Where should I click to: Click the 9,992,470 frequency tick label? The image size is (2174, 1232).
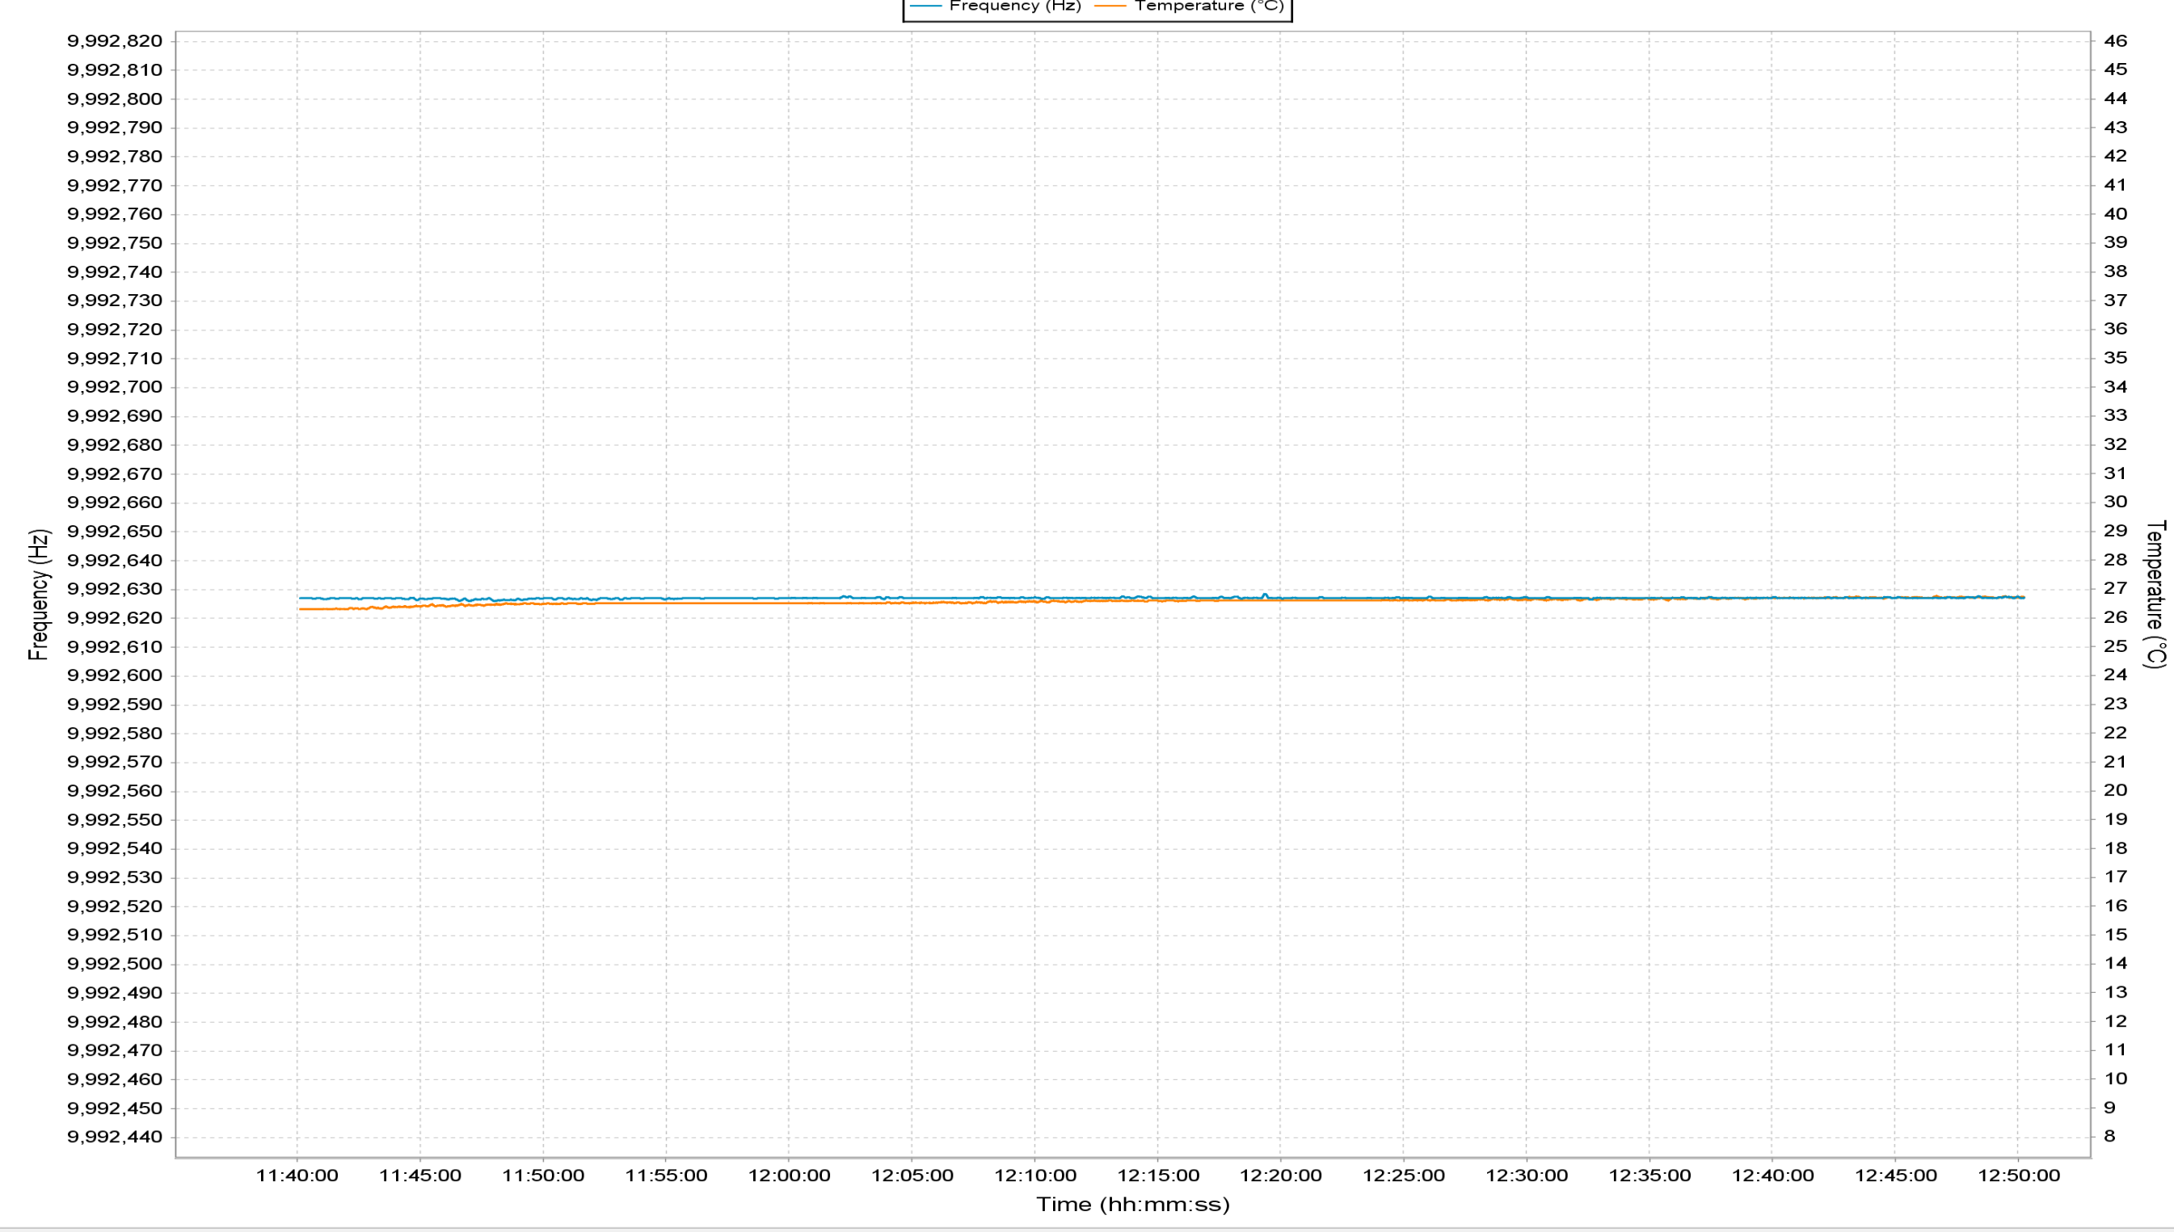pyautogui.click(x=114, y=1050)
